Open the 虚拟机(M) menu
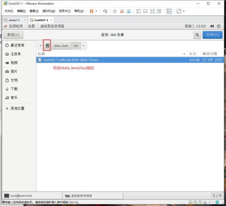The height and width of the screenshot is (206, 226). point(49,11)
